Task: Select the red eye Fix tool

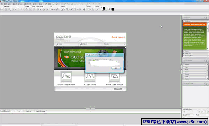Action: pos(52,9)
